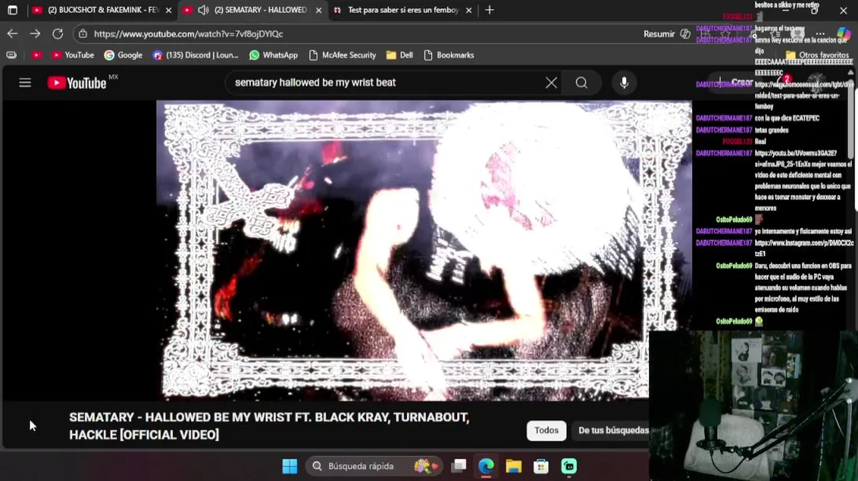Click the video title SEMATARY - HALLOWED BE MY WRIST

tap(269, 426)
